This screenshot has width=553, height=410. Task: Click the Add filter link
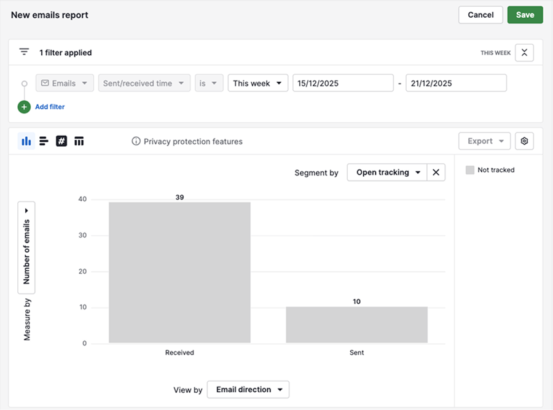(x=50, y=107)
